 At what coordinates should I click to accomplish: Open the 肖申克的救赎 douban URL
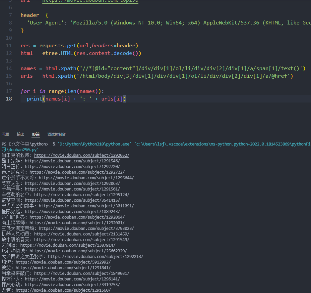click(x=82, y=155)
